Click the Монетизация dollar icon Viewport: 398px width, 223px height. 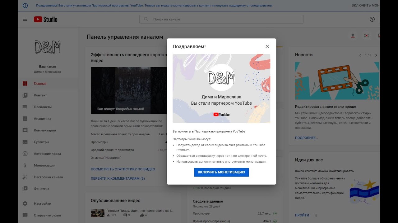tap(25, 165)
